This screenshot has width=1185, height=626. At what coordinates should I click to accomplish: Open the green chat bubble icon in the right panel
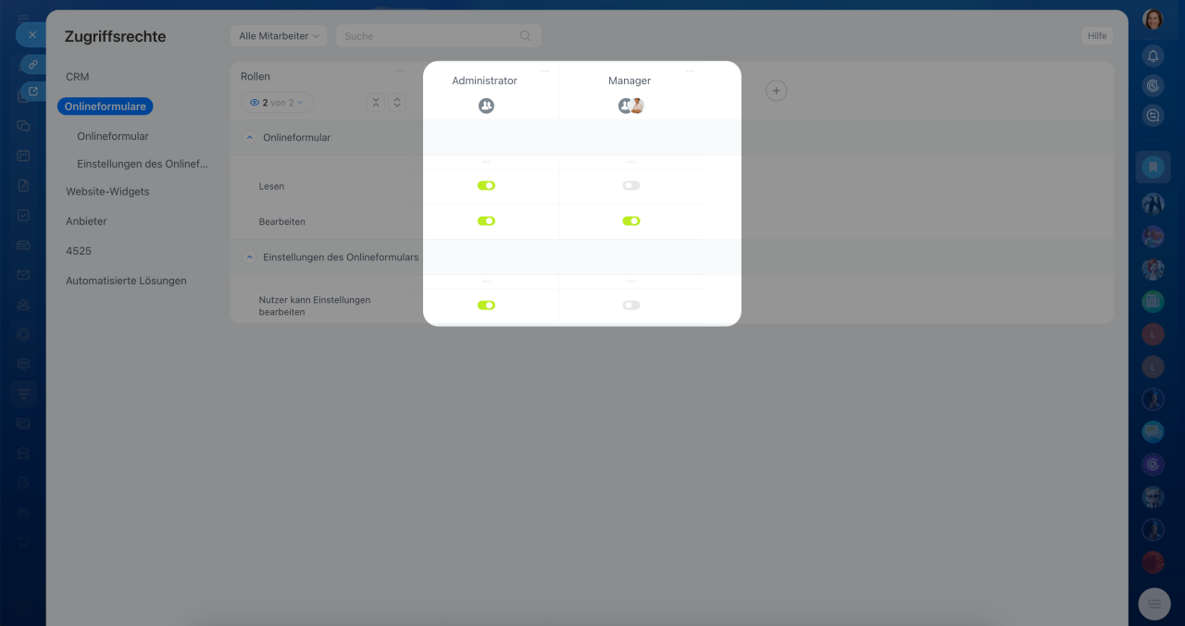[x=1153, y=431]
